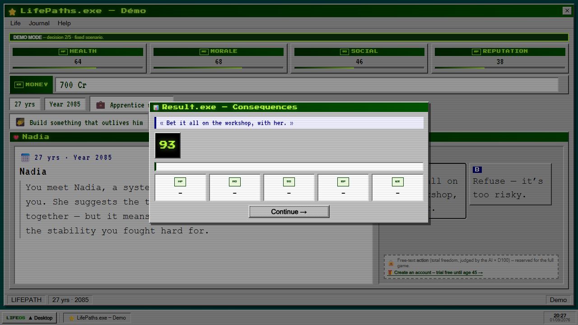Viewport: 578px width, 325px height.
Task: Open the Help menu
Action: point(64,23)
